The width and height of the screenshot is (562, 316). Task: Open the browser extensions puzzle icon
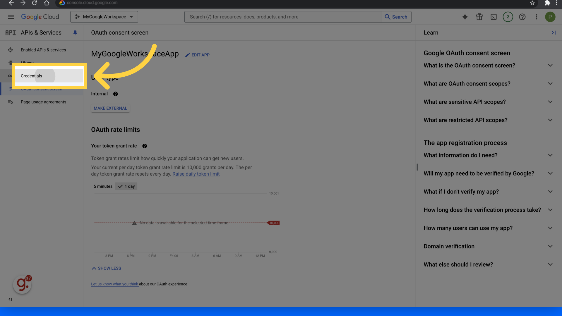pyautogui.click(x=547, y=3)
